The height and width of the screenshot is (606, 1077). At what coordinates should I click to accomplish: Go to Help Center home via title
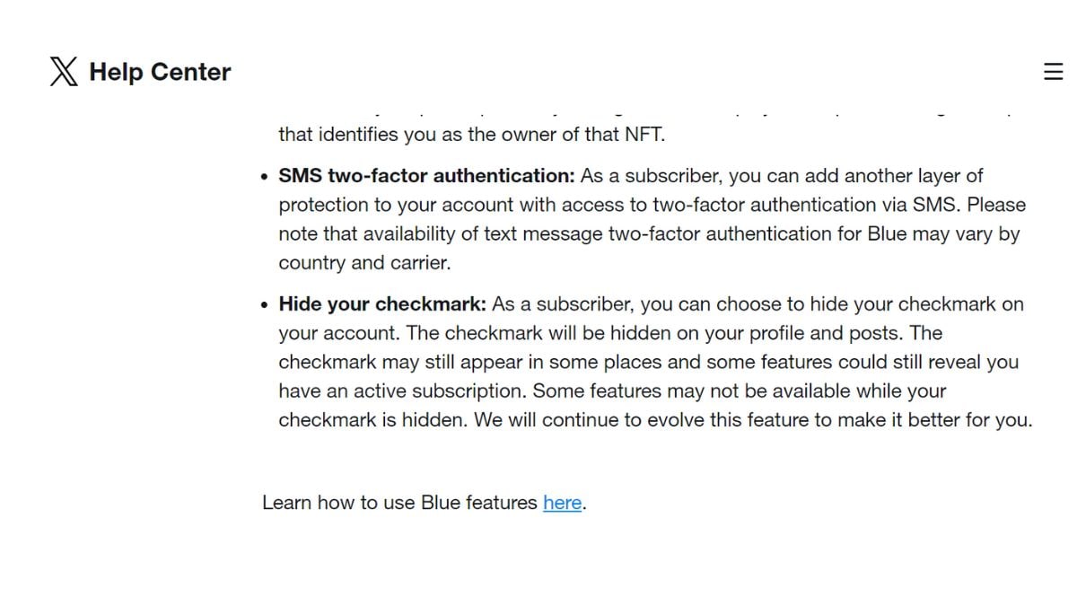pos(160,72)
